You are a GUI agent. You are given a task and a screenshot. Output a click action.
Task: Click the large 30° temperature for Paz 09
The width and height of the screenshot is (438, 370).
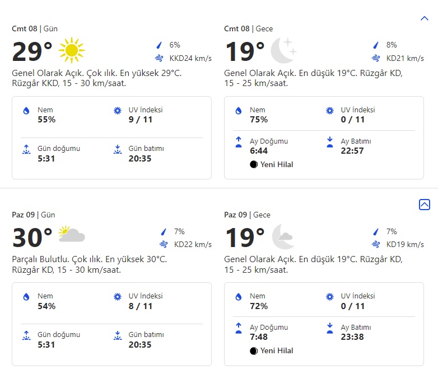[32, 238]
